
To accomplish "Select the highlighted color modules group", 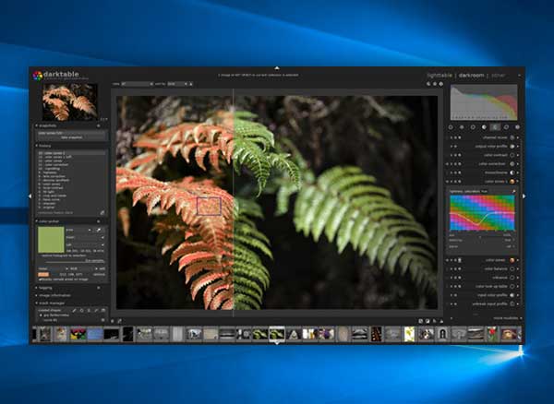I will 495,127.
